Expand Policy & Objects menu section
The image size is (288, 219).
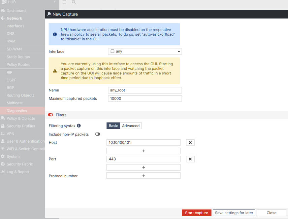point(21,118)
